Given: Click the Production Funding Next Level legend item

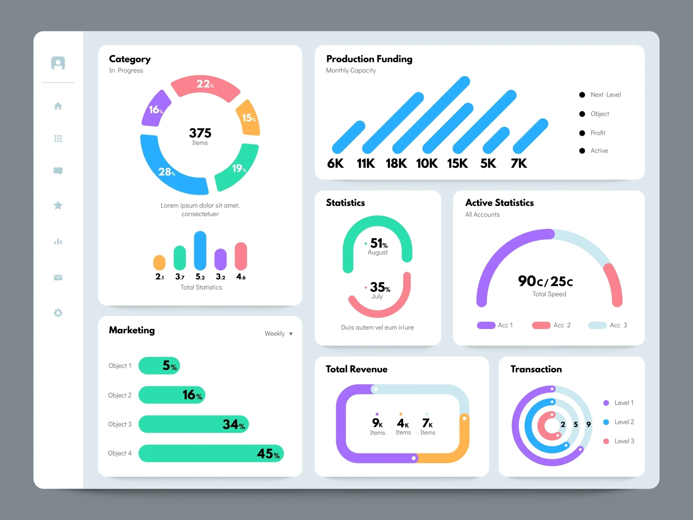Looking at the screenshot, I should click(600, 94).
